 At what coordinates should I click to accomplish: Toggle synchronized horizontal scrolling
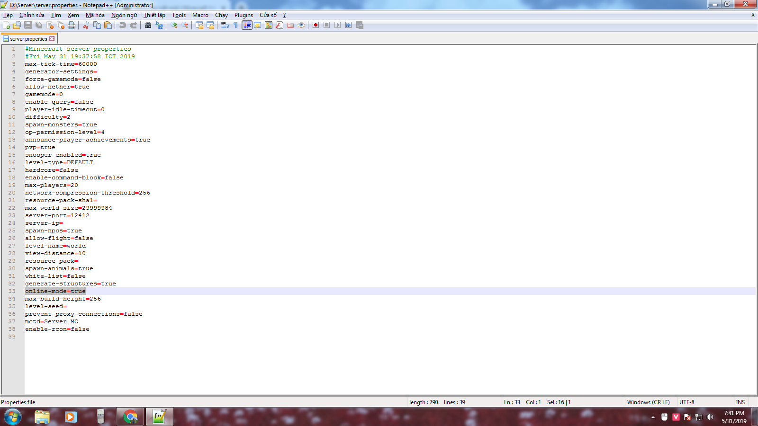210,25
